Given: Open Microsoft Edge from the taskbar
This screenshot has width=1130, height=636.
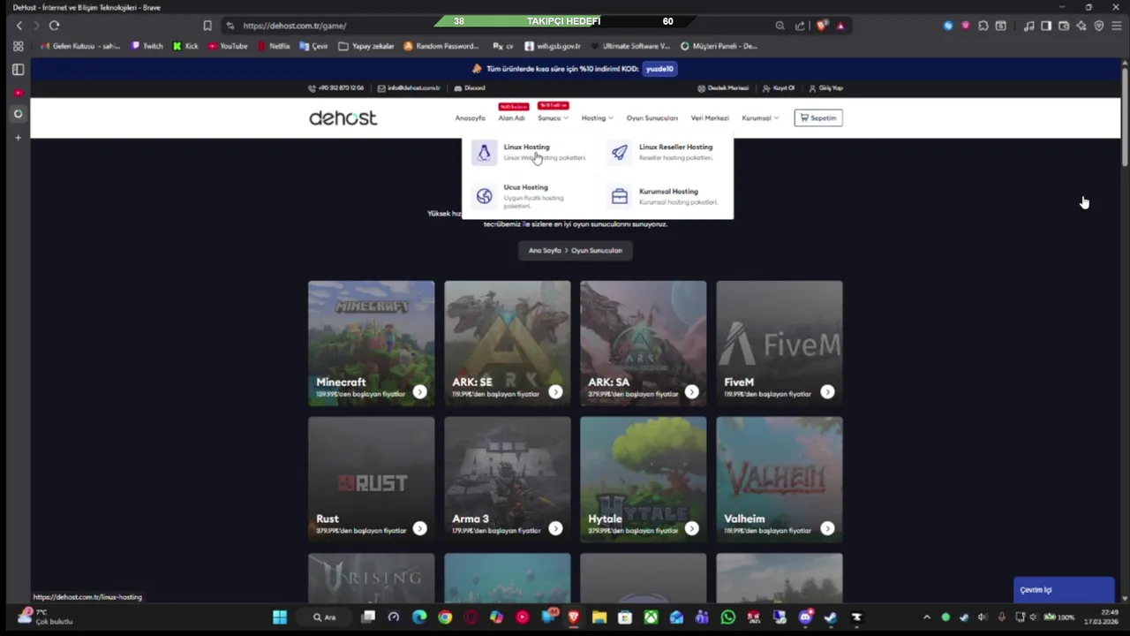Looking at the screenshot, I should coord(419,617).
